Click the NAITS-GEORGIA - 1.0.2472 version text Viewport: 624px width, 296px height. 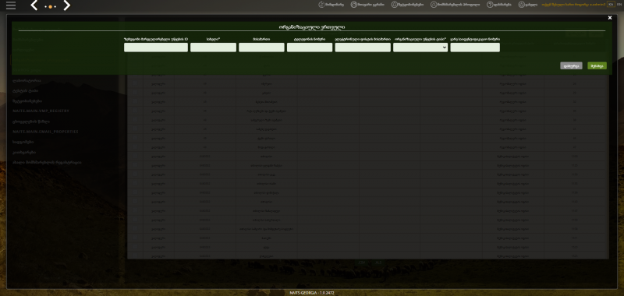pos(312,293)
